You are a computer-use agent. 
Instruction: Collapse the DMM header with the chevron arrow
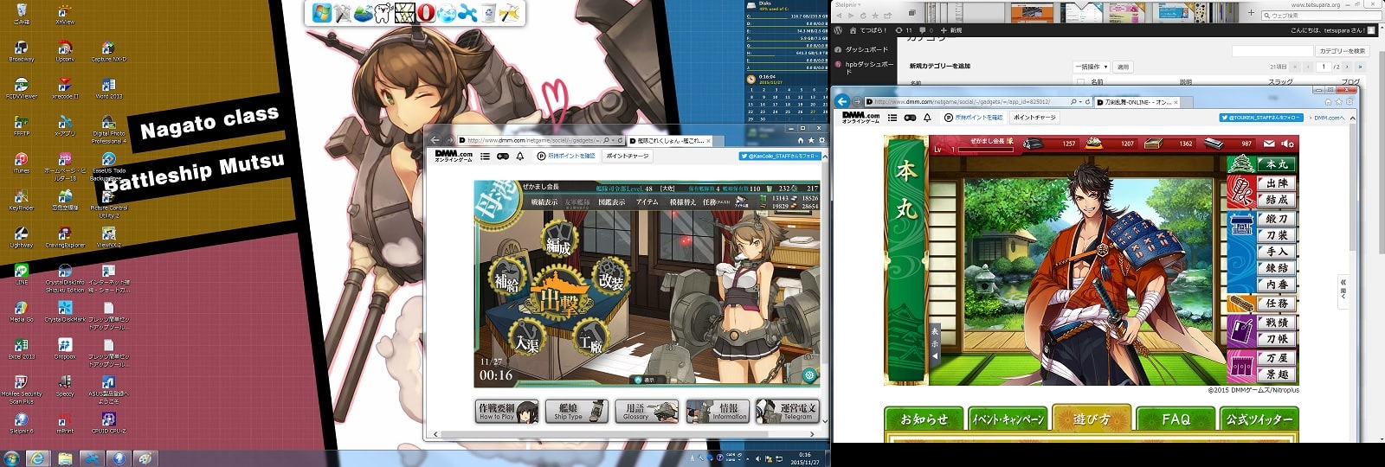click(1353, 118)
